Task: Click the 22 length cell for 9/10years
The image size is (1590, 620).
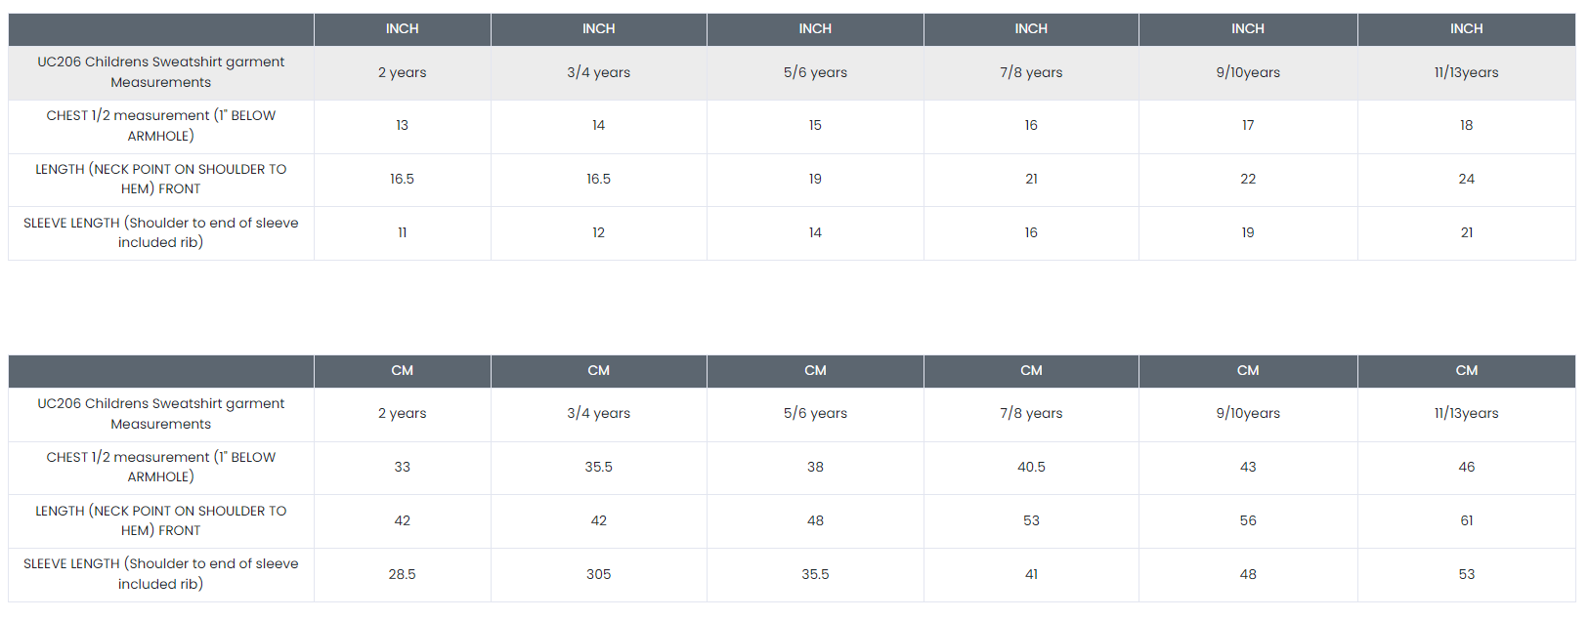Action: click(1248, 179)
